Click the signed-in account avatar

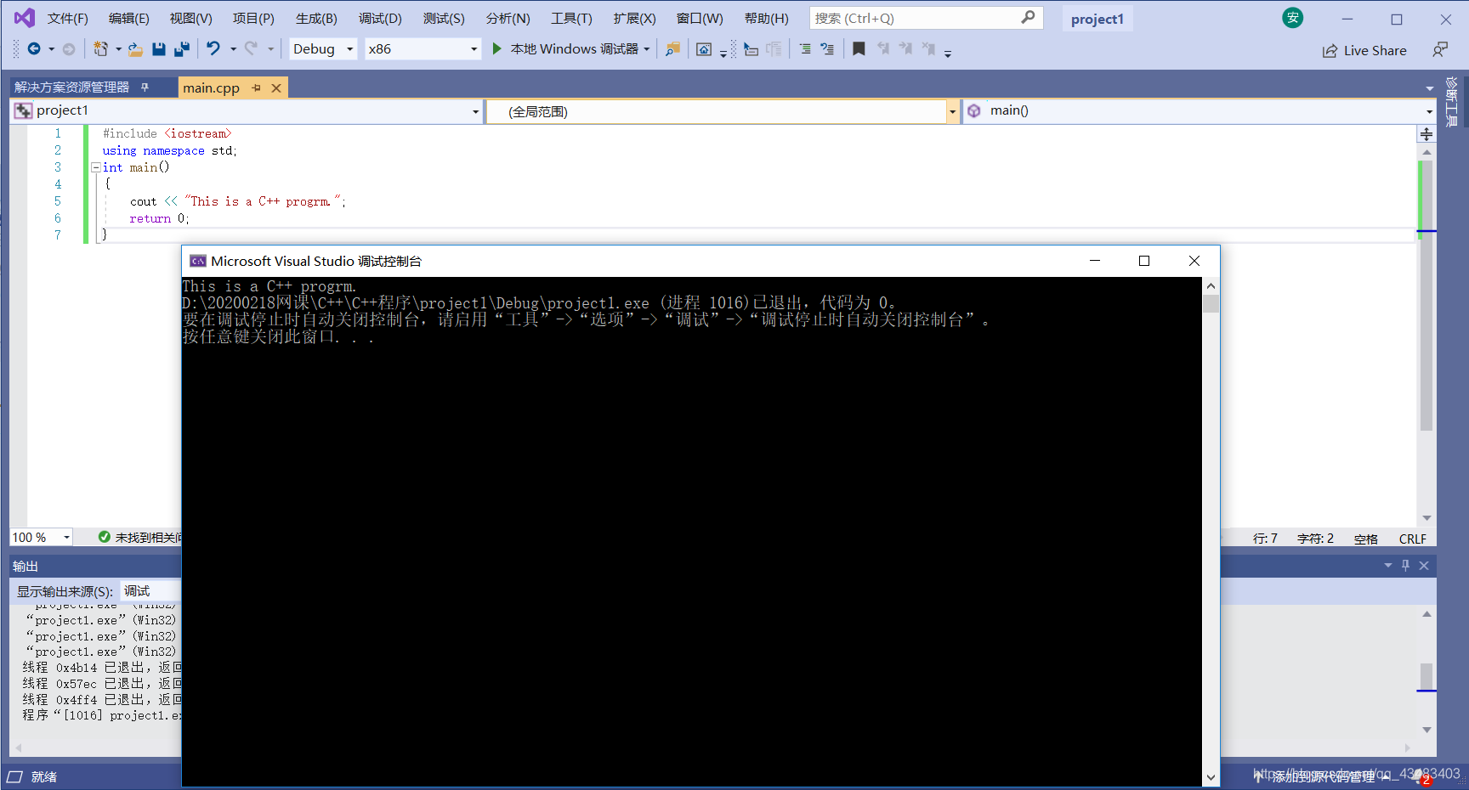(1292, 18)
